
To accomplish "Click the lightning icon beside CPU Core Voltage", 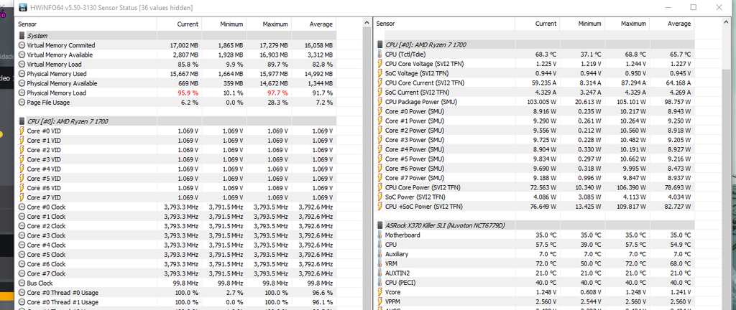I will coord(380,64).
